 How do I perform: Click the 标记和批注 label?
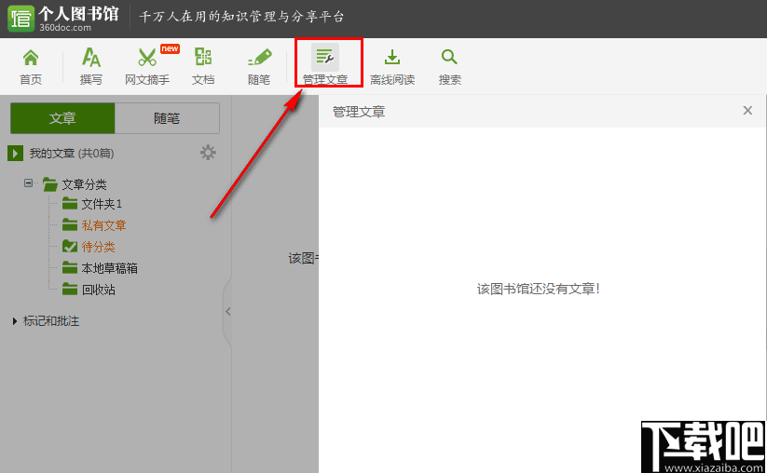(51, 321)
